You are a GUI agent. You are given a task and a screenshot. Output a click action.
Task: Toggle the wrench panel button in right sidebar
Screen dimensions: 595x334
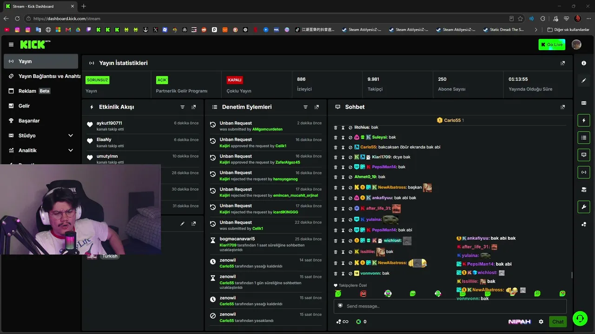pos(584,207)
